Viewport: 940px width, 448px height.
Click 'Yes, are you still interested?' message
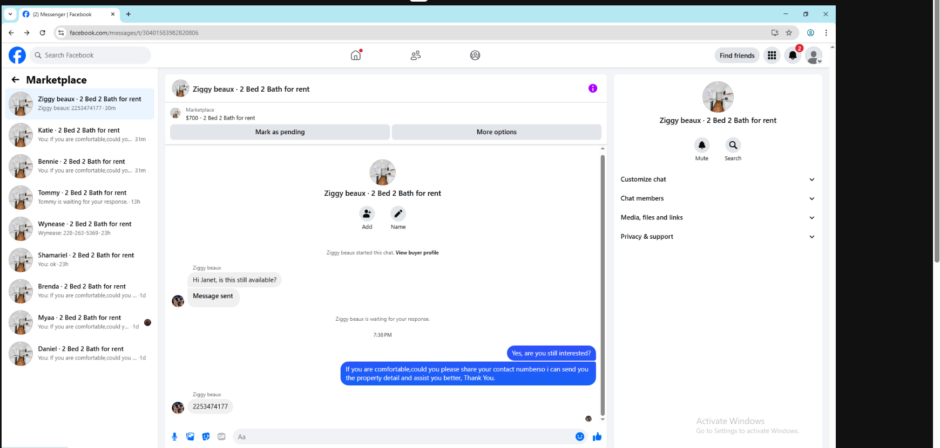point(551,354)
